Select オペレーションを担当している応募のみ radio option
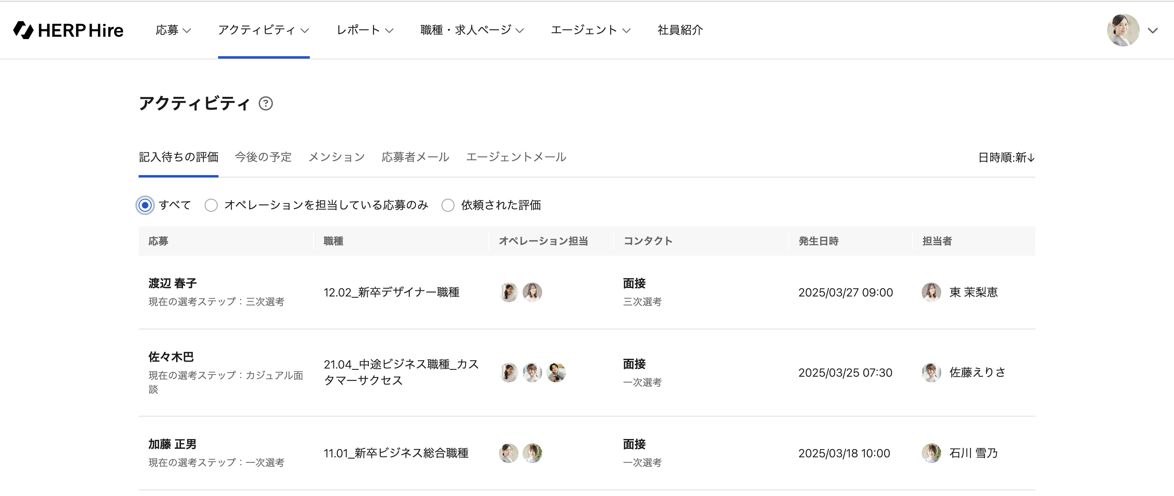The width and height of the screenshot is (1174, 496). click(211, 205)
